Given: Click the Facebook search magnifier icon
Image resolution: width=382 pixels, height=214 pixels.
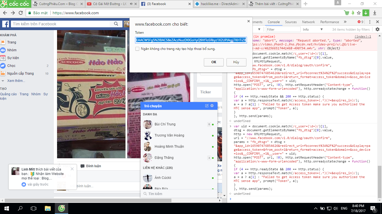Looking at the screenshot, I should 116,24.
